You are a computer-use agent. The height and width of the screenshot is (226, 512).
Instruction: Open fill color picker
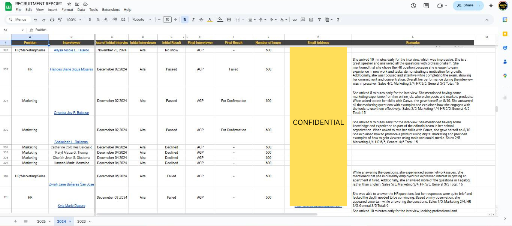coord(220,19)
